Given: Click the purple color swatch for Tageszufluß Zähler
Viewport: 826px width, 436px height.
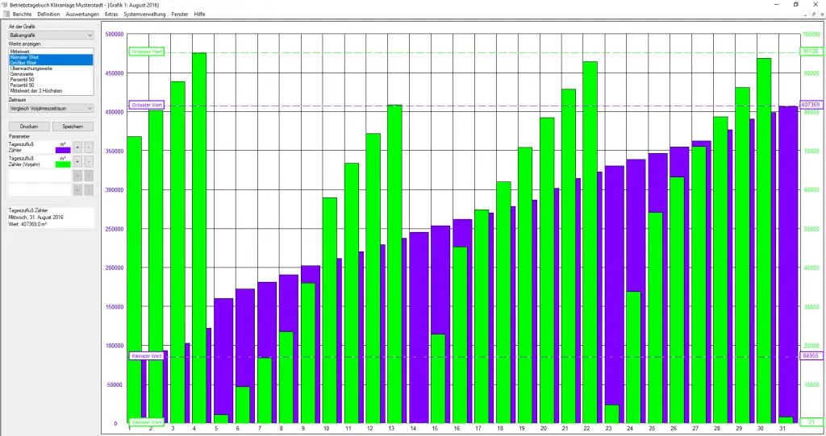Looking at the screenshot, I should (63, 150).
